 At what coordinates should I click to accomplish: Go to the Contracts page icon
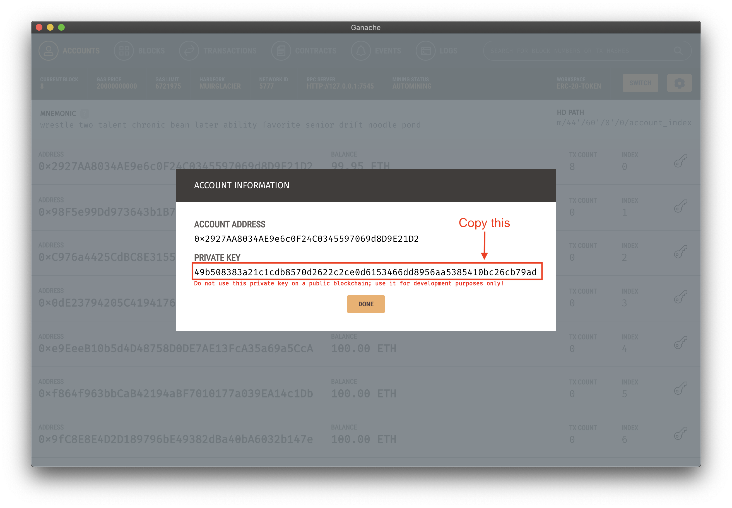pos(281,51)
